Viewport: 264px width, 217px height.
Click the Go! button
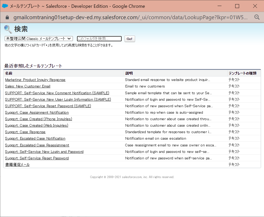(129, 39)
